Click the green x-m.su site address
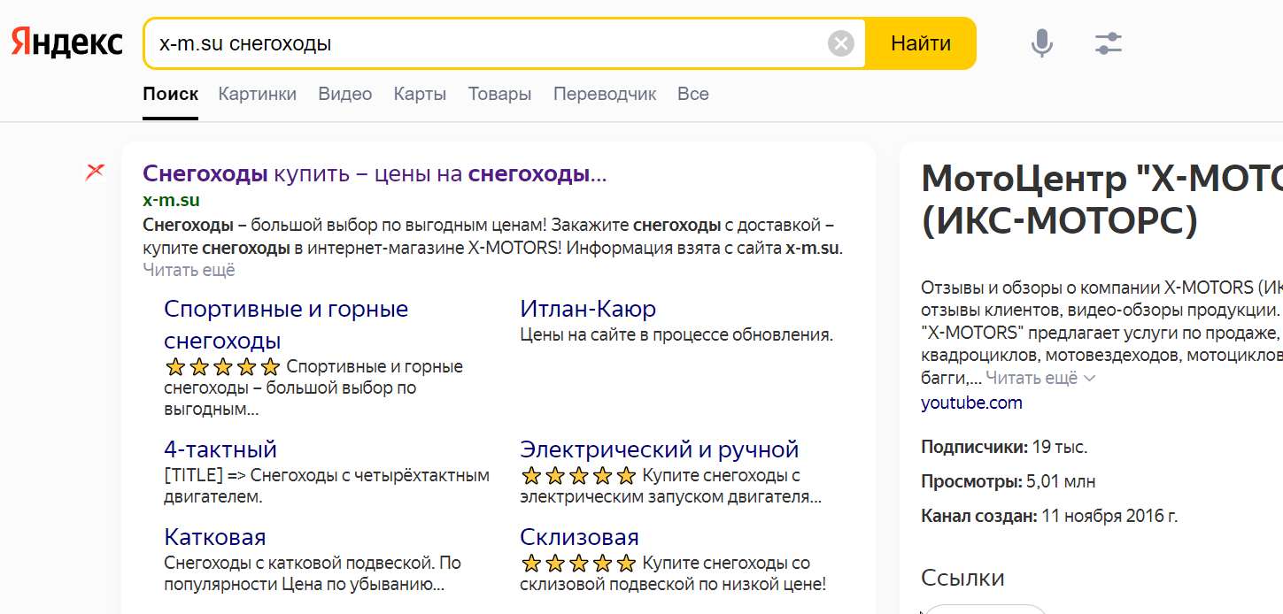Screen dimensions: 1283x614 click(171, 200)
